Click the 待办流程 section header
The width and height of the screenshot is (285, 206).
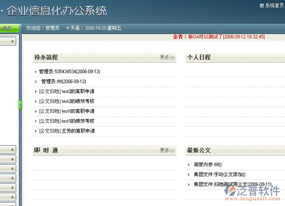46,58
